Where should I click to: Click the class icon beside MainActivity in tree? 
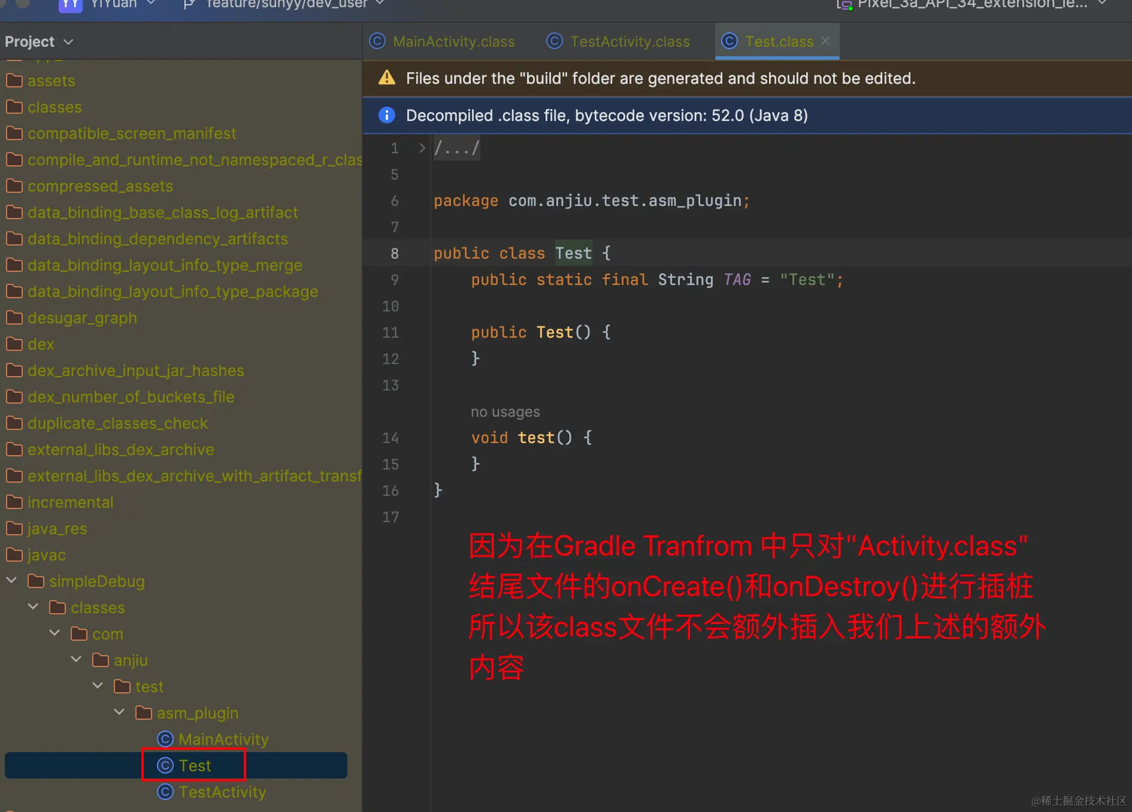[x=165, y=740]
